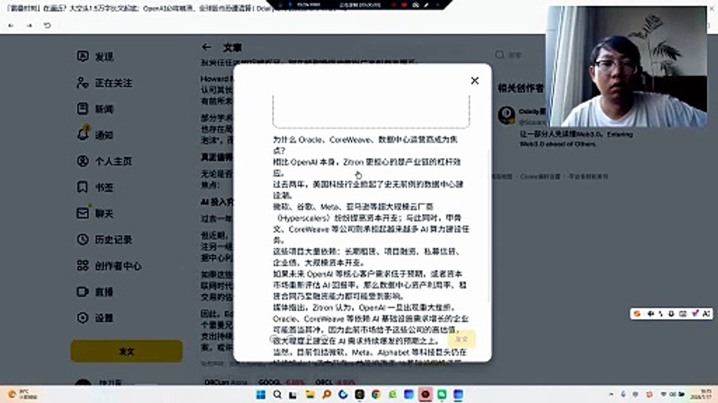Open Chrome from the taskbar
The height and width of the screenshot is (403, 718).
click(376, 395)
